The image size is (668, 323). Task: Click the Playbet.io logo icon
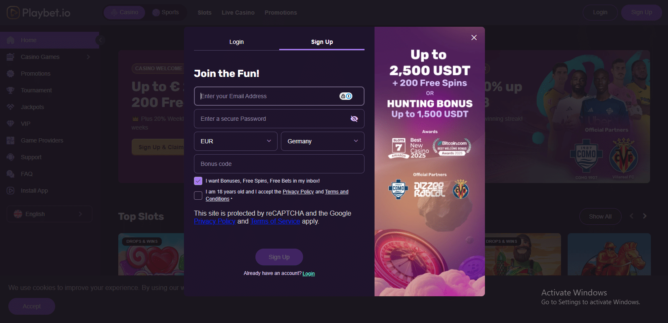13,13
